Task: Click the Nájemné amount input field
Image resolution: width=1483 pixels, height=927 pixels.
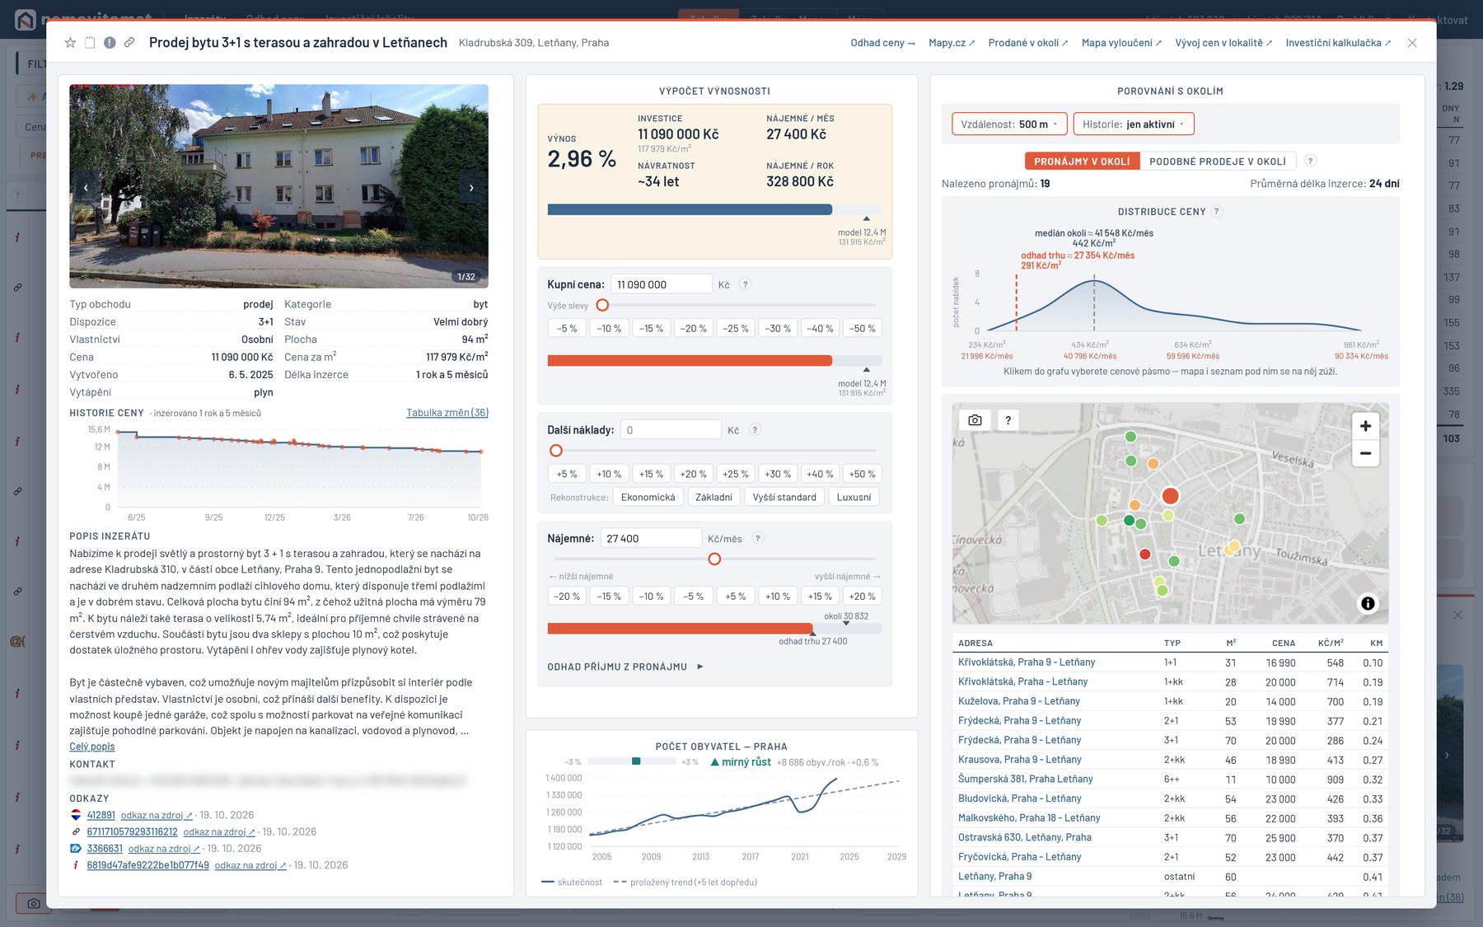Action: (x=651, y=538)
